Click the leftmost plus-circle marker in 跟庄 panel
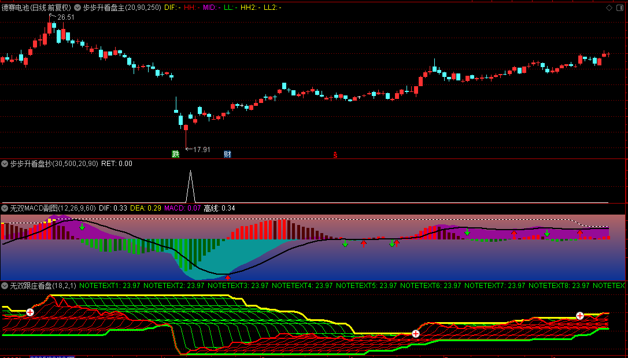Screen dimensions: 628x358 point(30,312)
